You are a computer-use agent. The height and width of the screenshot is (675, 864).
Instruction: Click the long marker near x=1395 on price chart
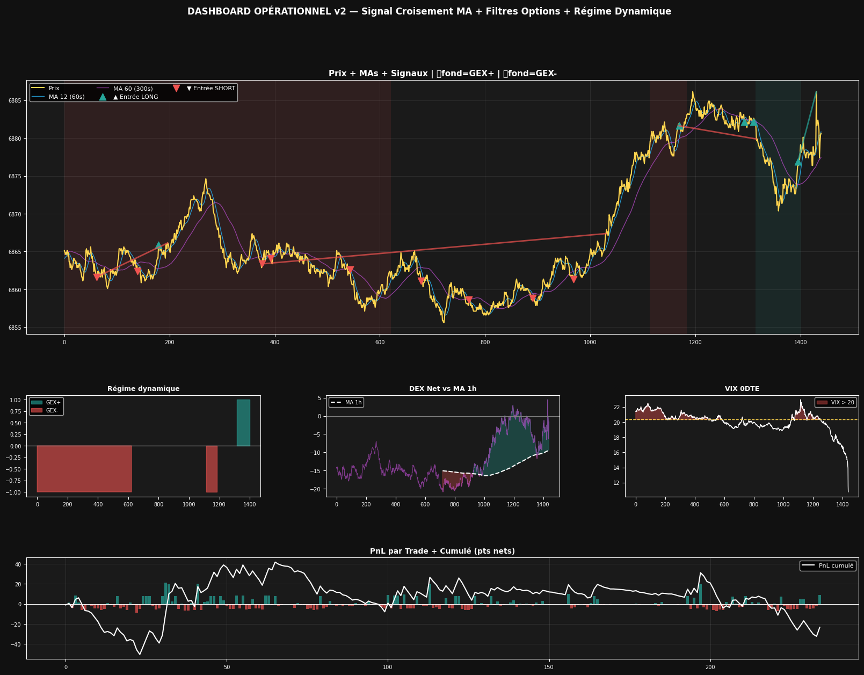tap(798, 162)
